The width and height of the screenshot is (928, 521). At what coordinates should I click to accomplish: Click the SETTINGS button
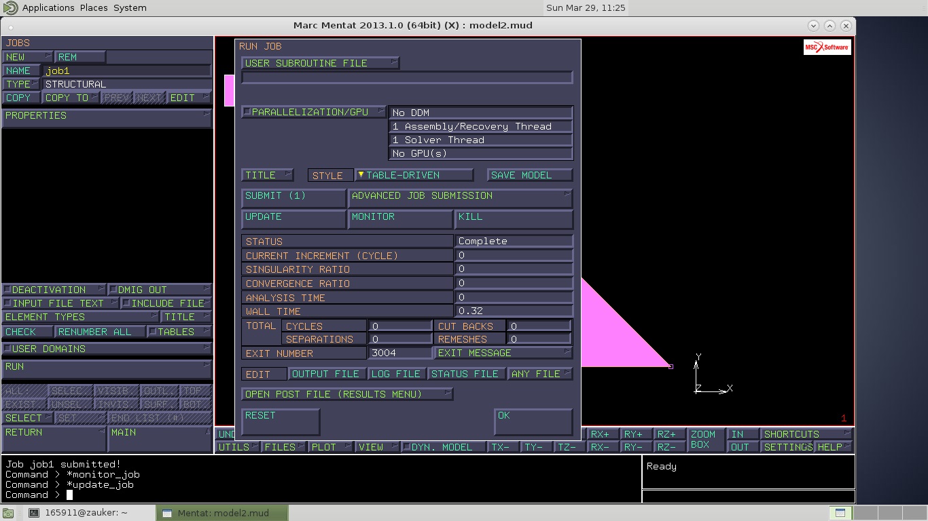[x=787, y=447]
